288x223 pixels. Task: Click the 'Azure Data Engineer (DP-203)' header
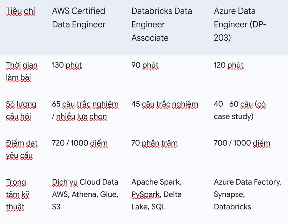[x=240, y=24]
